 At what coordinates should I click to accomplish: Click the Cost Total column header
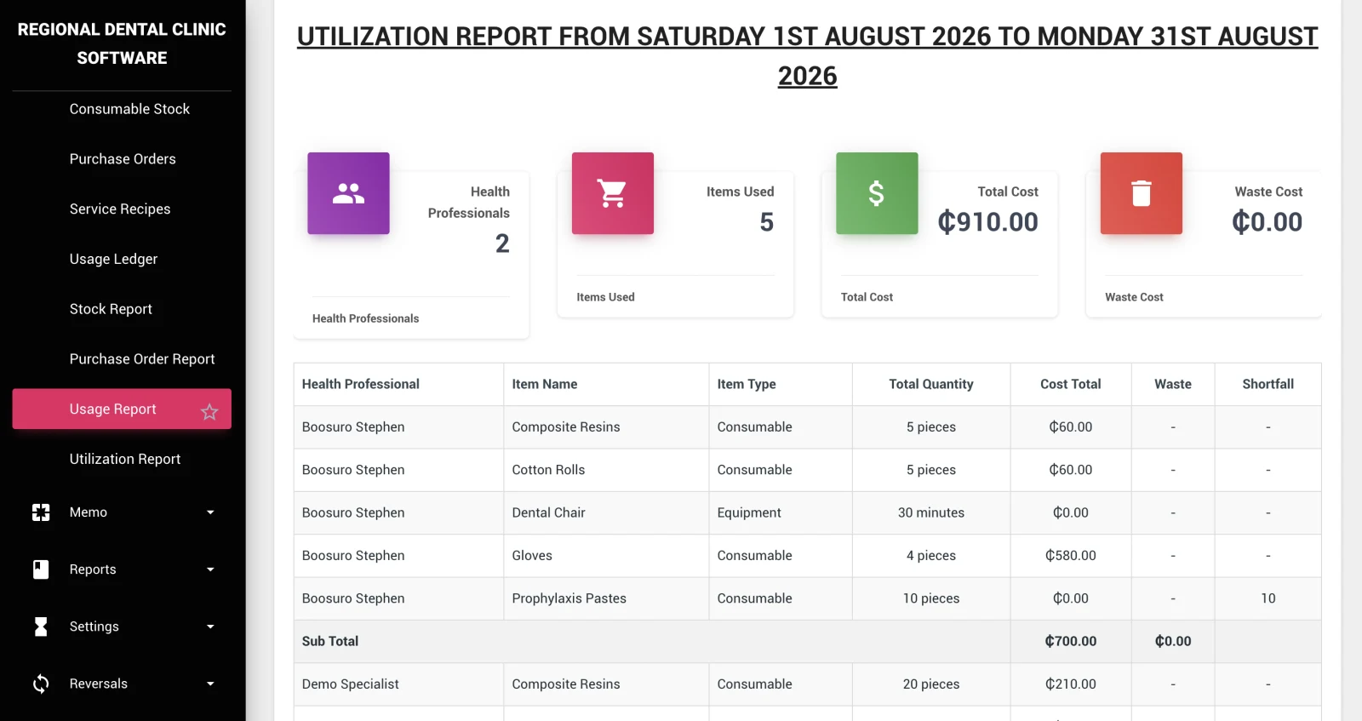click(x=1071, y=384)
